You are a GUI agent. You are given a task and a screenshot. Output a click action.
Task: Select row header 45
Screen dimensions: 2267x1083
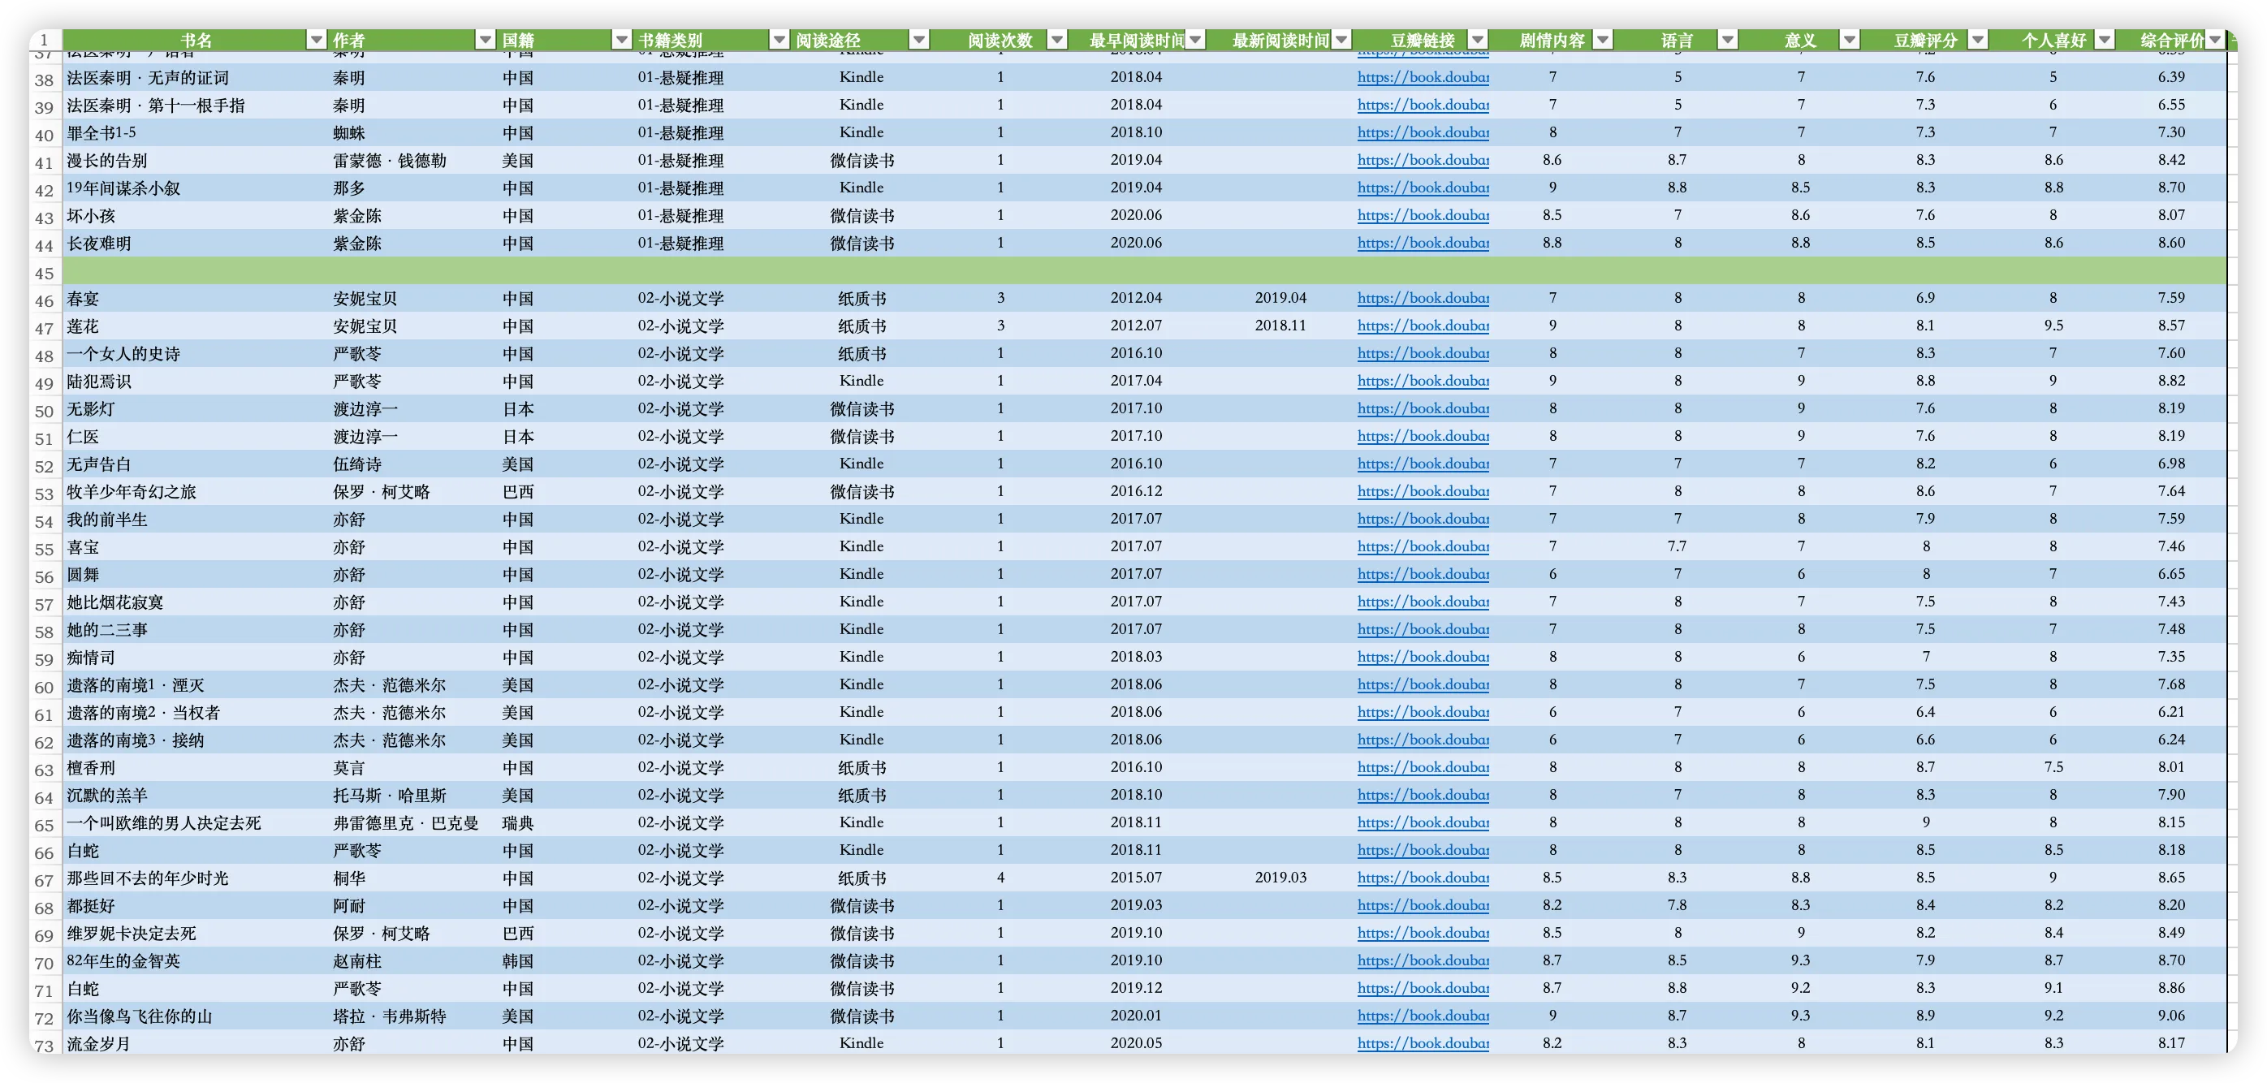44,274
